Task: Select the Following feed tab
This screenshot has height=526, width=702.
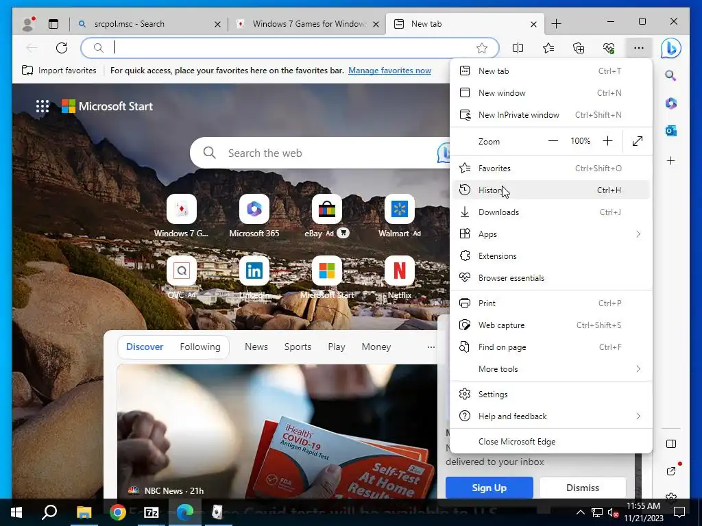Action: click(x=200, y=347)
